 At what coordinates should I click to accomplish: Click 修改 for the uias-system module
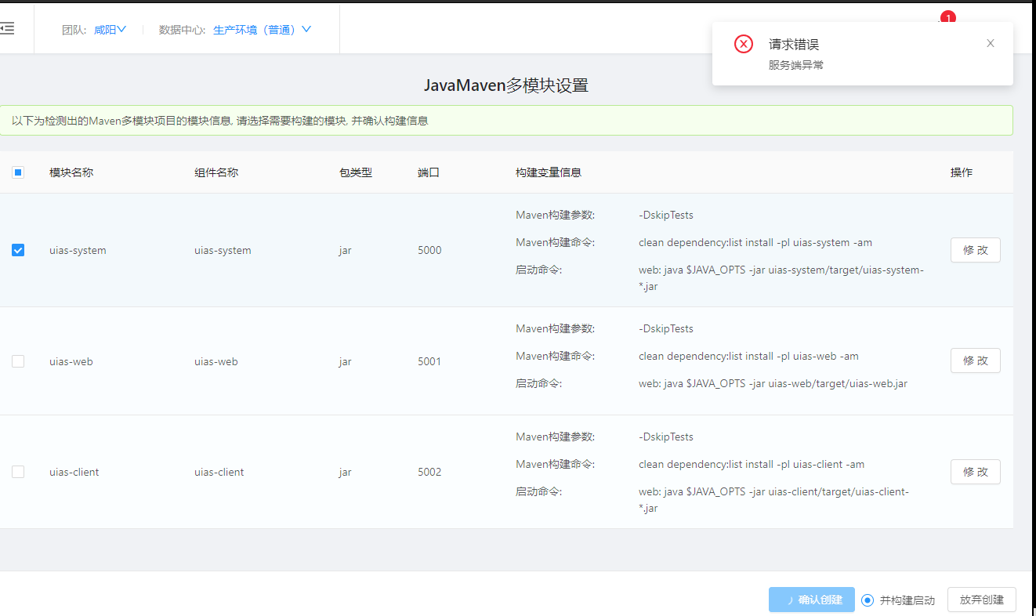[x=975, y=250]
